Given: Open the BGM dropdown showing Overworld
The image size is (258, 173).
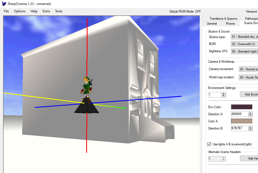Looking at the screenshot, I should click(x=245, y=44).
